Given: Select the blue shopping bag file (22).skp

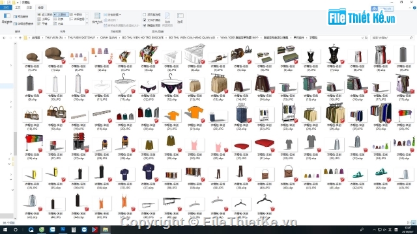Looking at the screenshot, I should [x=242, y=117].
